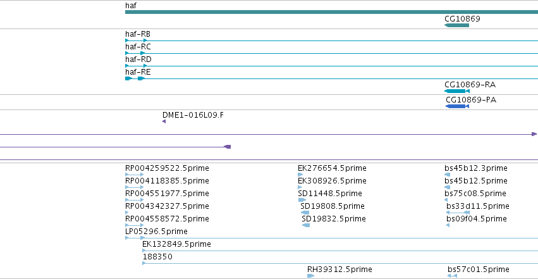
Task: Select the RP004259522.5prime EST arrow
Action: [x=135, y=175]
